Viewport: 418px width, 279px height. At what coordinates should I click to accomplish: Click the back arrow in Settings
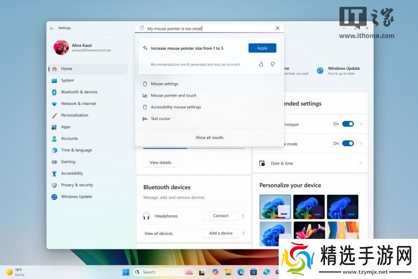click(x=52, y=28)
